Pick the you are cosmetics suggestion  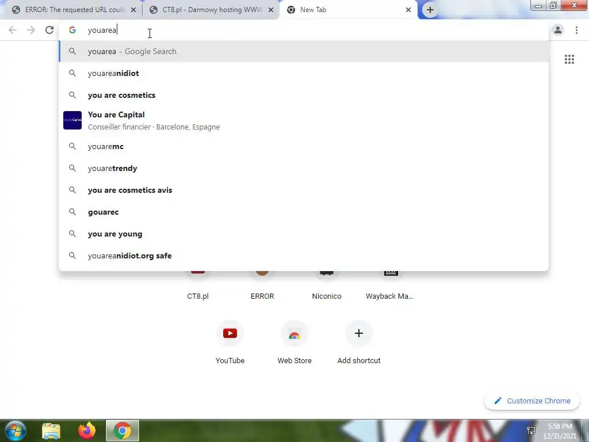(304, 95)
